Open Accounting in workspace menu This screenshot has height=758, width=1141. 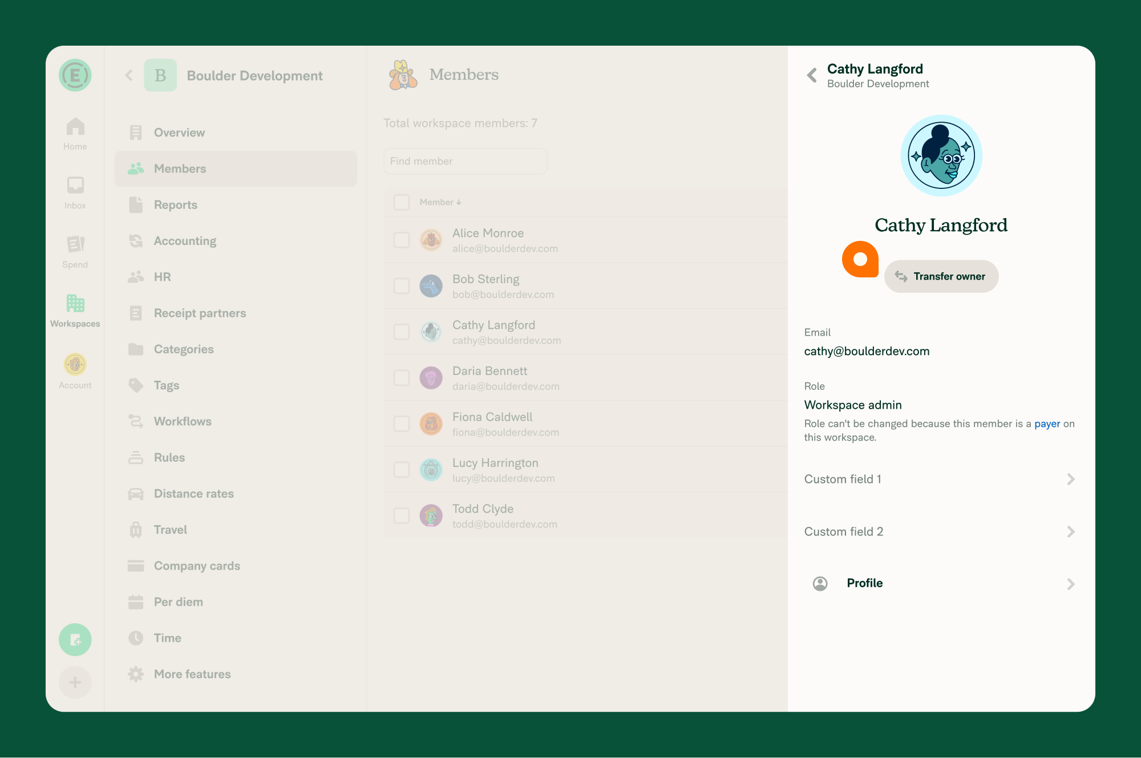click(x=236, y=241)
